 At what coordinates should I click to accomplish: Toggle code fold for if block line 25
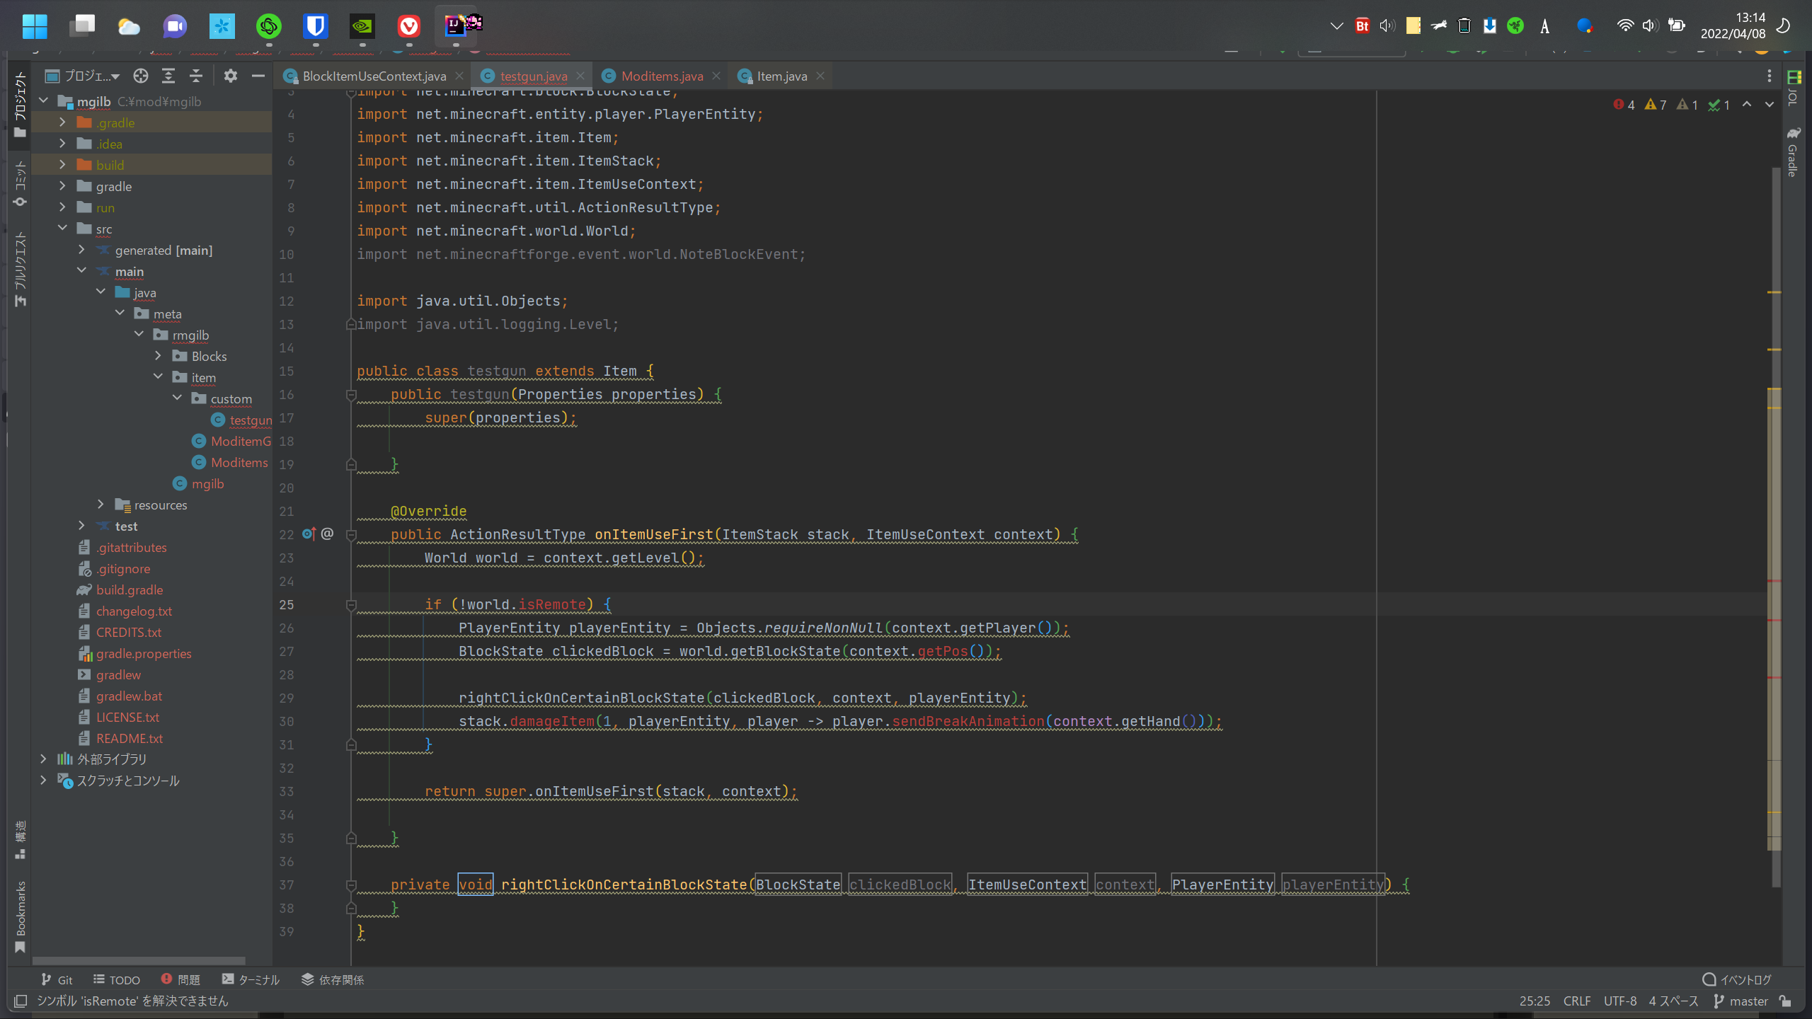pyautogui.click(x=351, y=605)
